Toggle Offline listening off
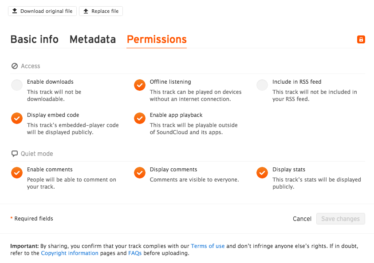The width and height of the screenshot is (374, 263). (x=140, y=85)
